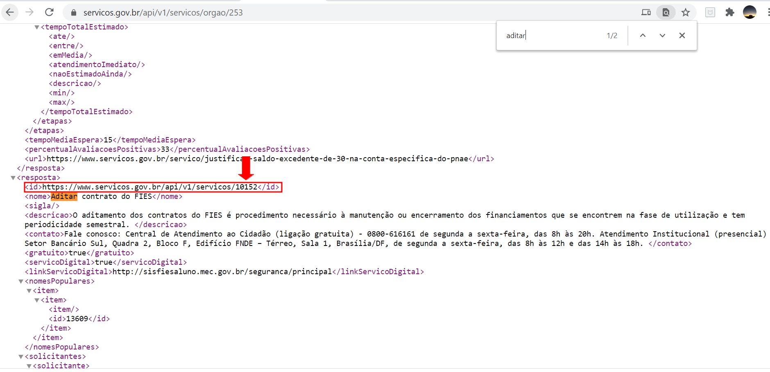Open the profile avatar menu

pos(750,12)
